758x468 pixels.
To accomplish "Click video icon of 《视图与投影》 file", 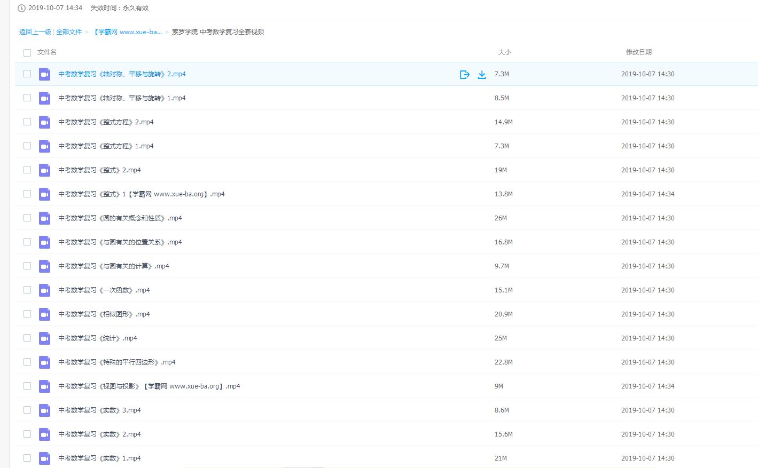I will [45, 386].
